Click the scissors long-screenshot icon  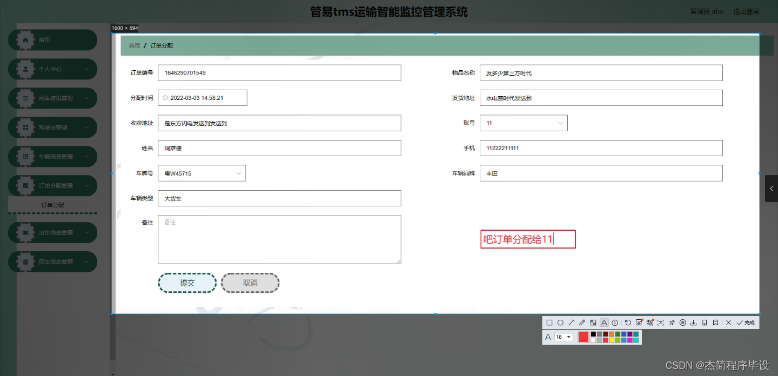[639, 322]
